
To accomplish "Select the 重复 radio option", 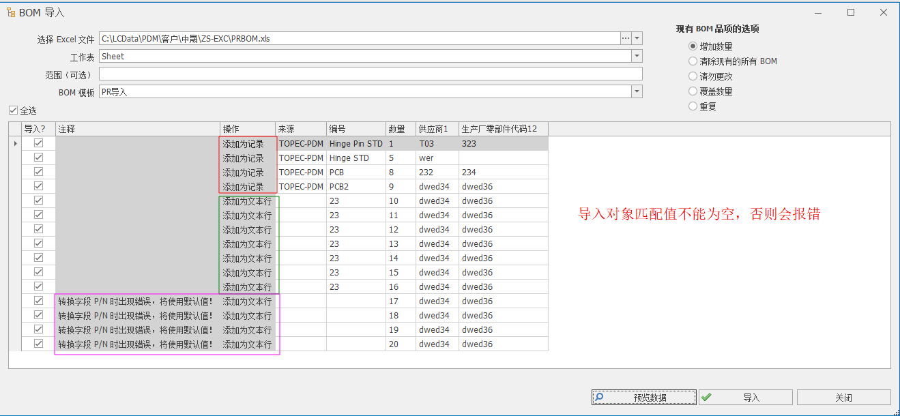I will pos(693,106).
